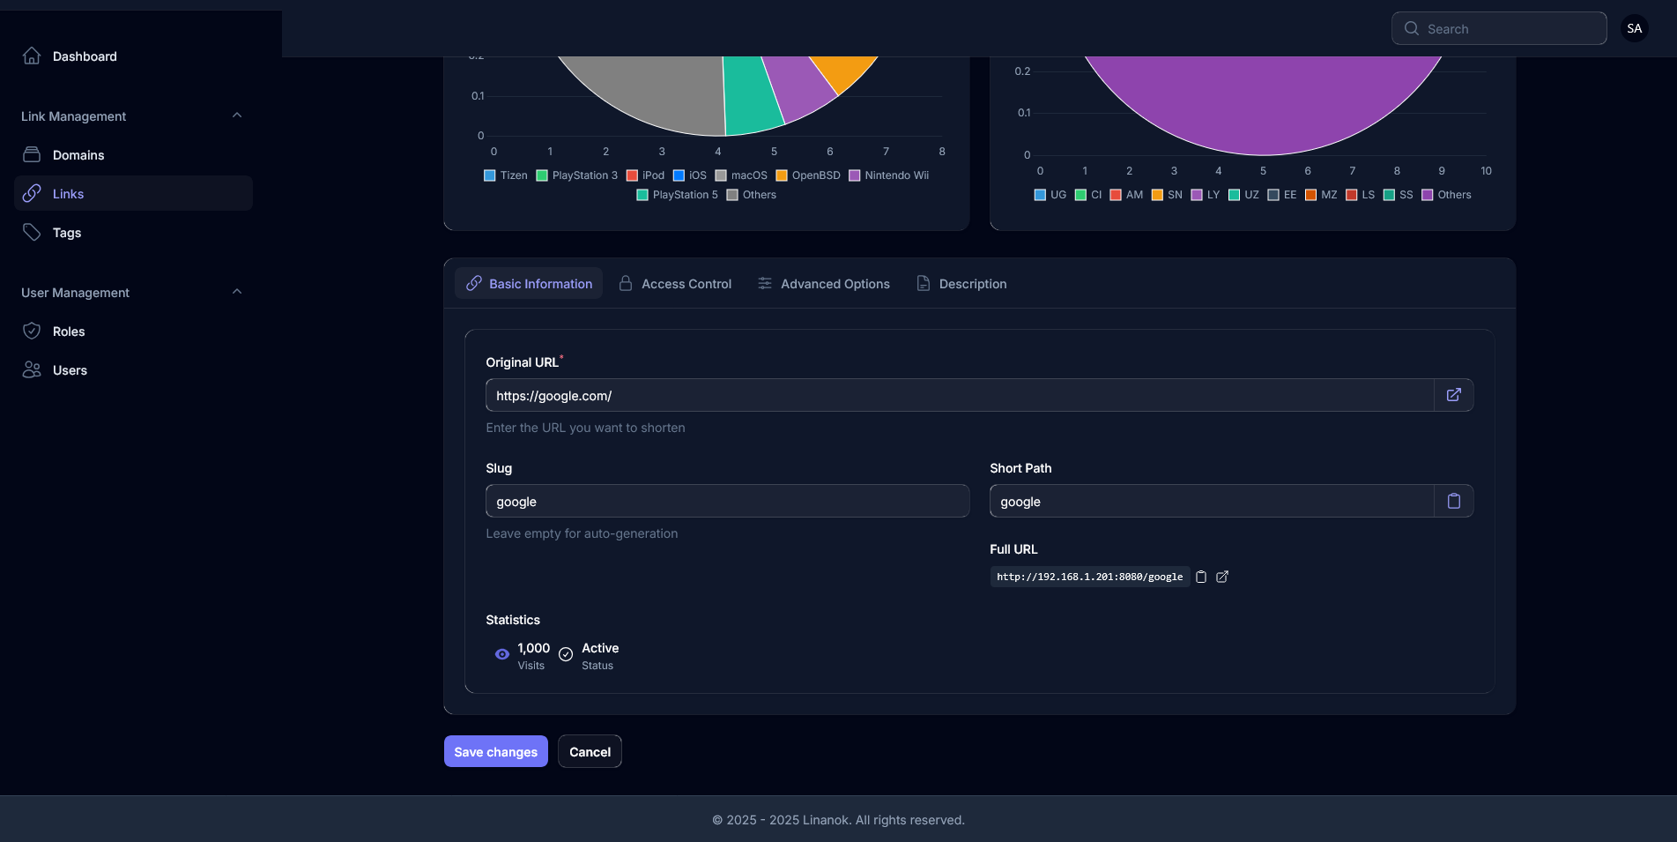Toggle macOS legend swatch
This screenshot has width=1677, height=842.
pos(721,175)
